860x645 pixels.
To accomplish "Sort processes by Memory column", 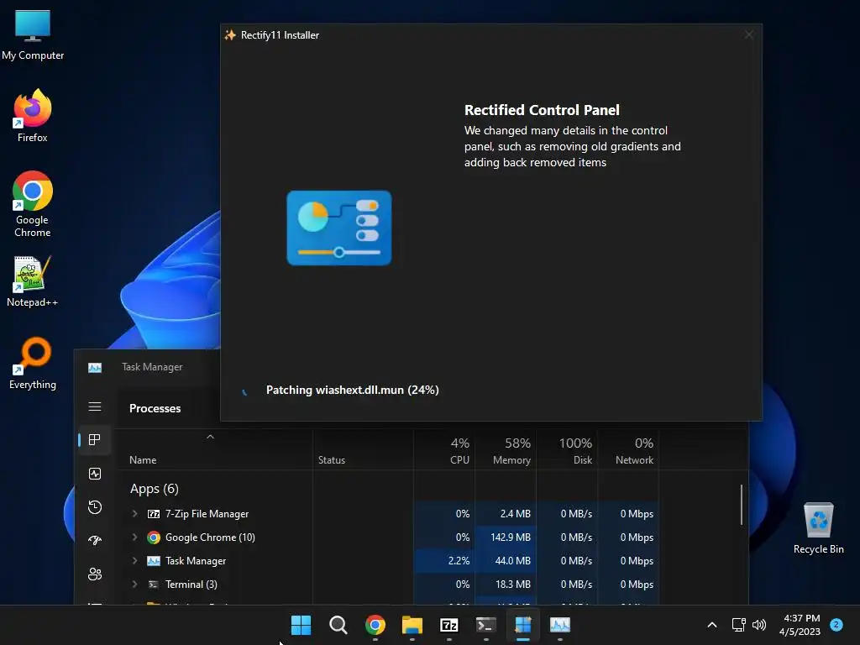I will point(506,451).
